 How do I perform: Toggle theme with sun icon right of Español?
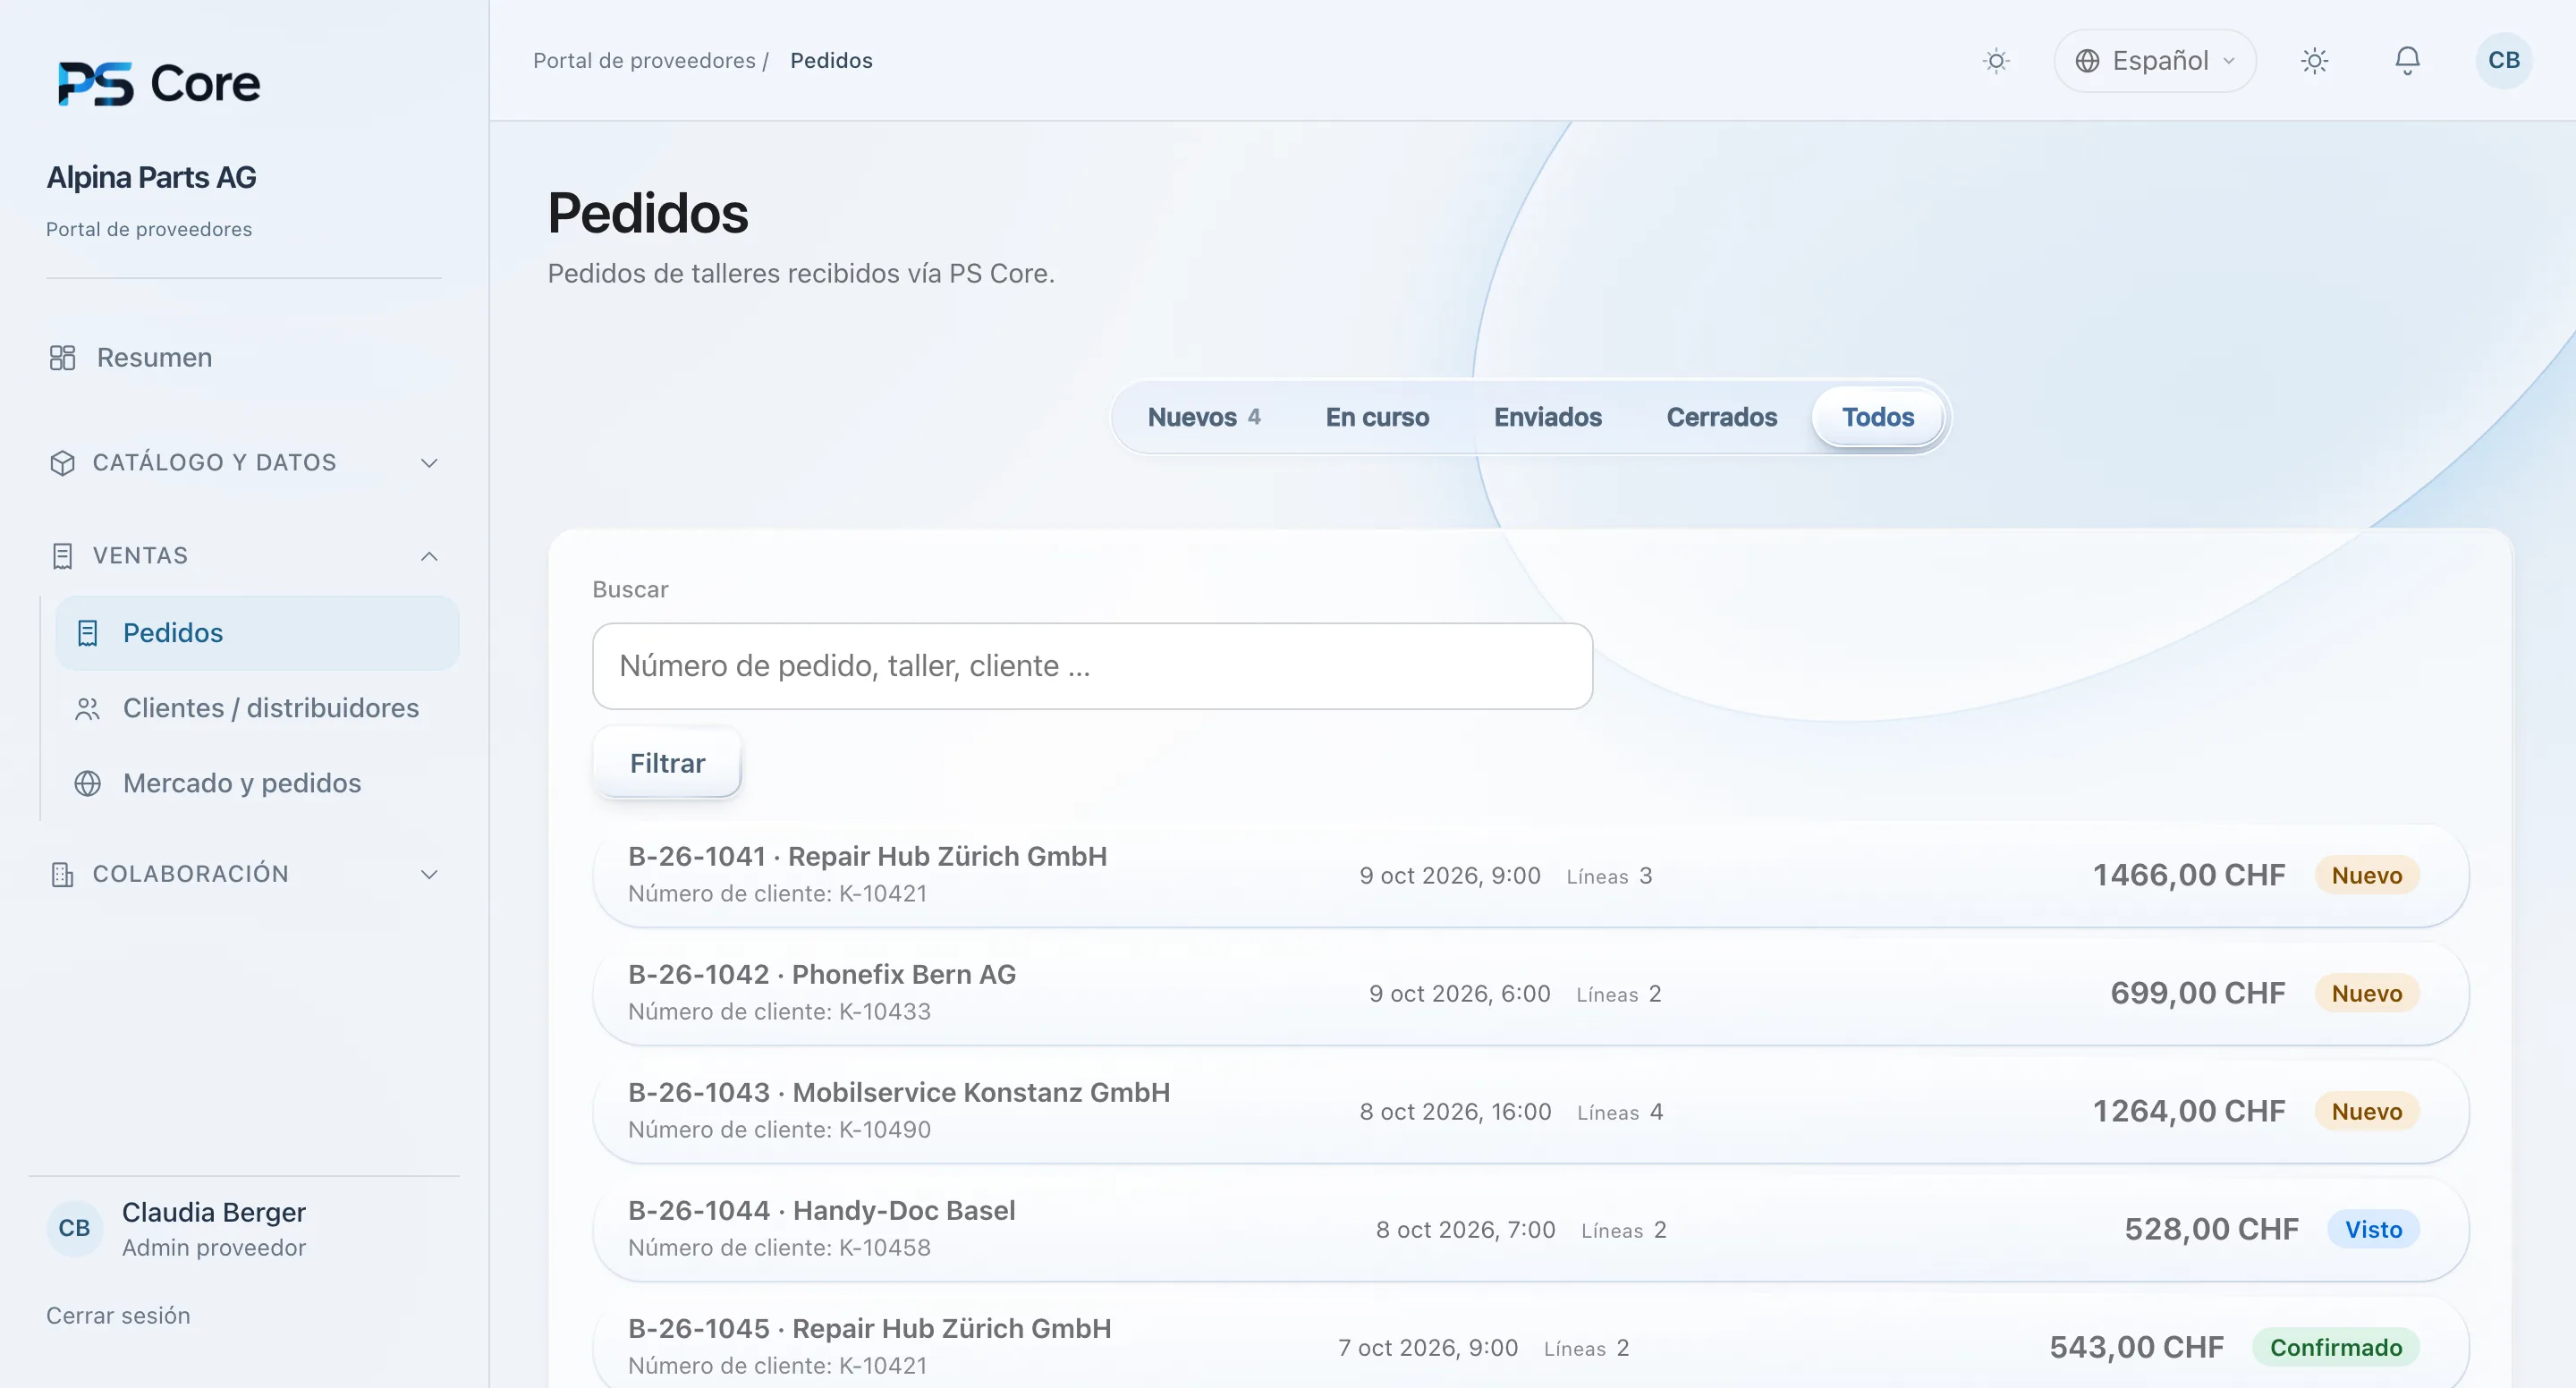pyautogui.click(x=2314, y=61)
